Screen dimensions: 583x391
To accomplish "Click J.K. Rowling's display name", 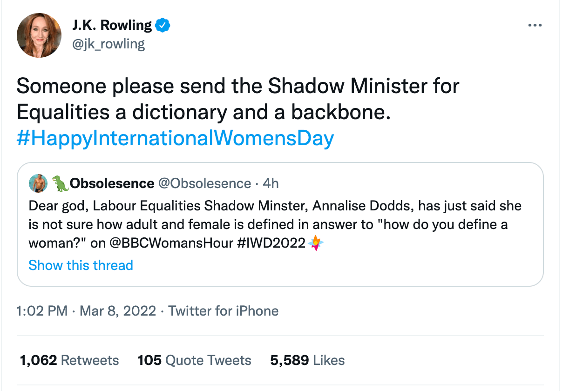I will [112, 25].
